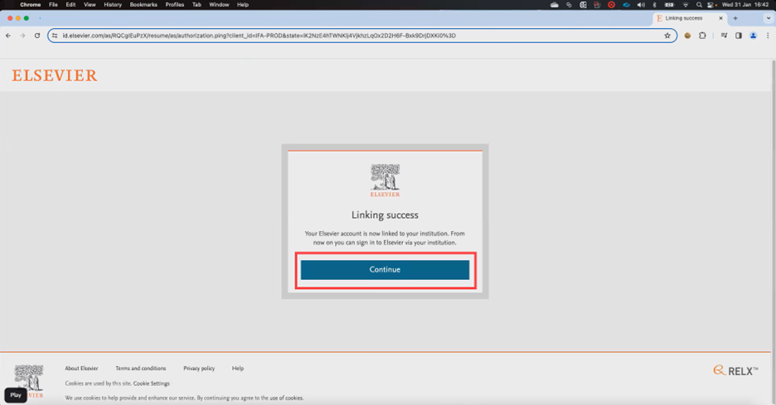Click the browser forward arrow
The height and width of the screenshot is (405, 776).
coord(22,36)
